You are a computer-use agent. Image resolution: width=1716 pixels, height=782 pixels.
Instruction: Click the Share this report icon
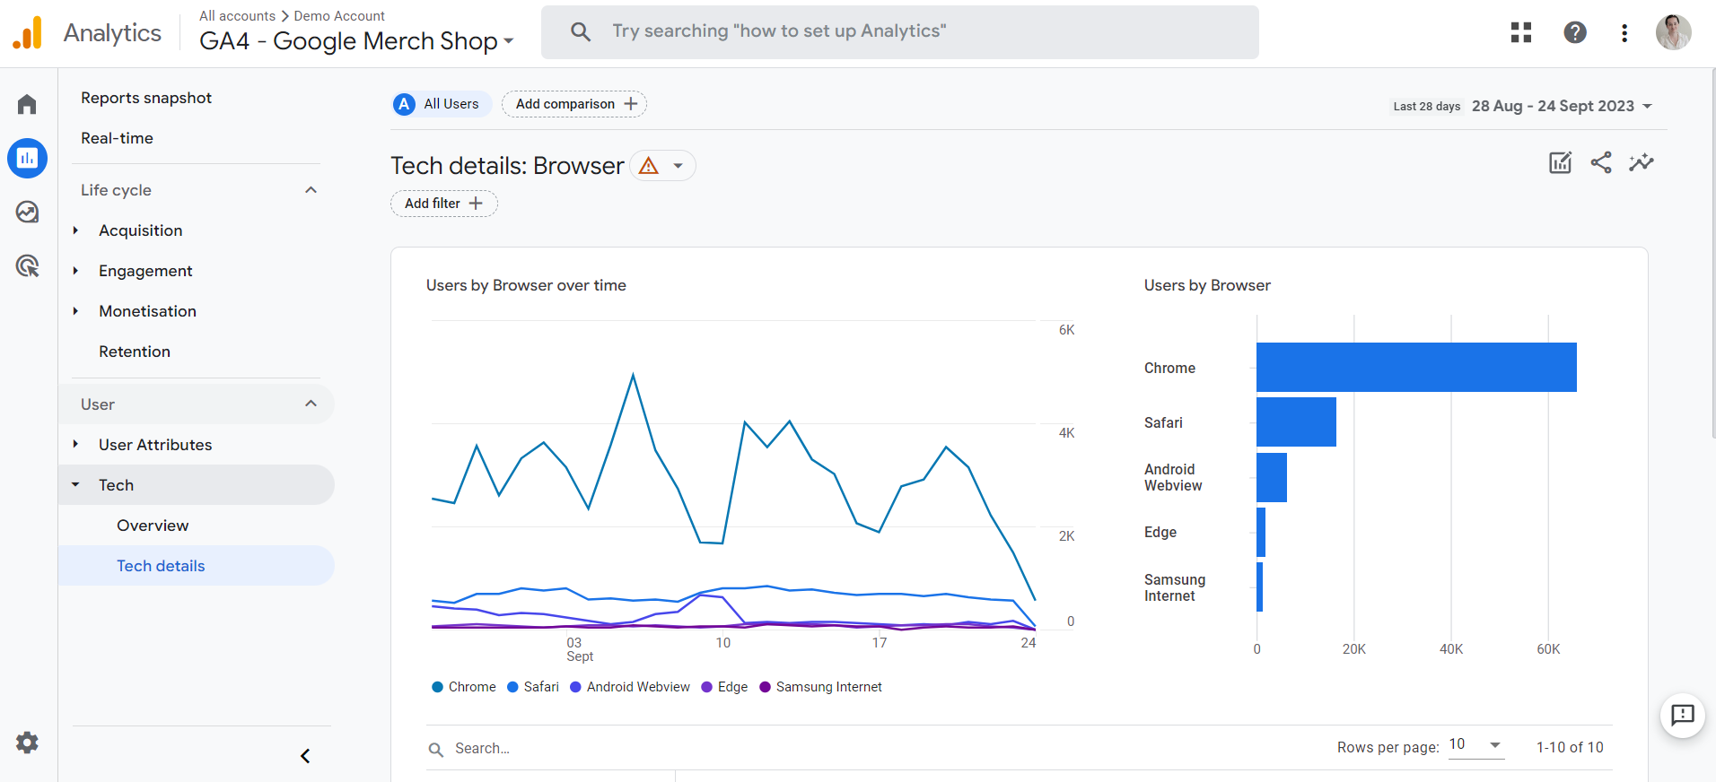[x=1601, y=162]
